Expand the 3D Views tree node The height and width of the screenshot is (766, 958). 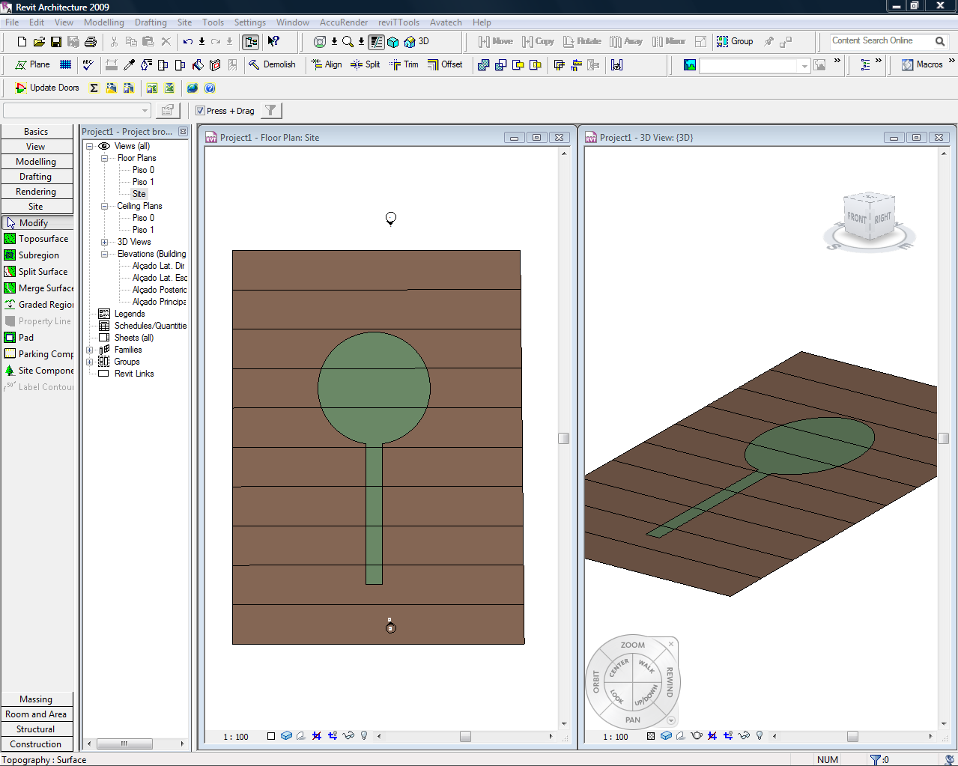pos(105,242)
